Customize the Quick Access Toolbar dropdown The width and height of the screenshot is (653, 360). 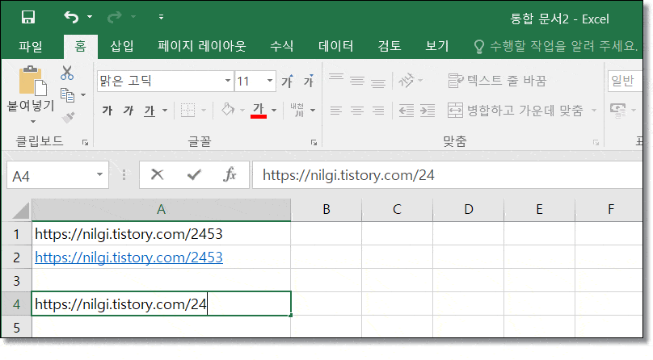(161, 17)
